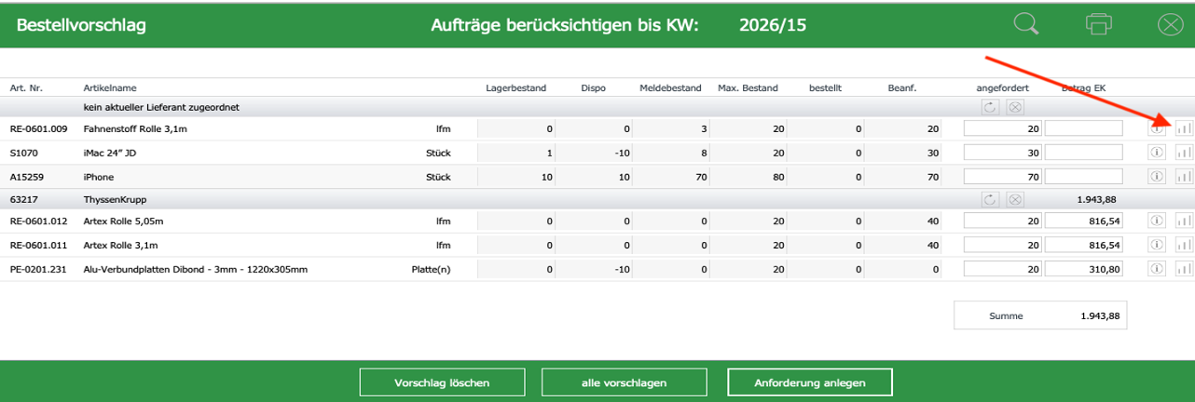Show info icon for Artex Rolle 5,05m

(1157, 221)
